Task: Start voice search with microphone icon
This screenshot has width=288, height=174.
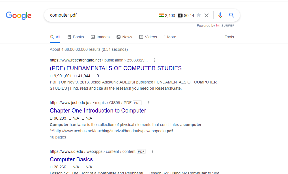Action: point(220,15)
